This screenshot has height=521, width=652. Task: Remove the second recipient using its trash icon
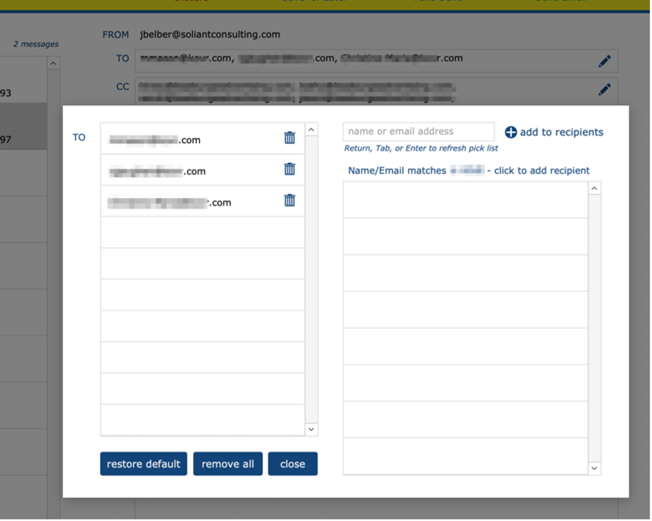coord(290,169)
